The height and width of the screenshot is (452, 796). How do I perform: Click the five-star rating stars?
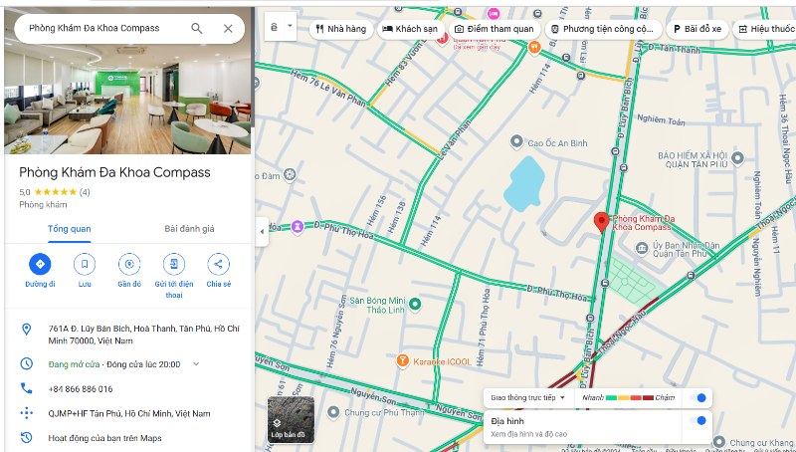(x=56, y=192)
